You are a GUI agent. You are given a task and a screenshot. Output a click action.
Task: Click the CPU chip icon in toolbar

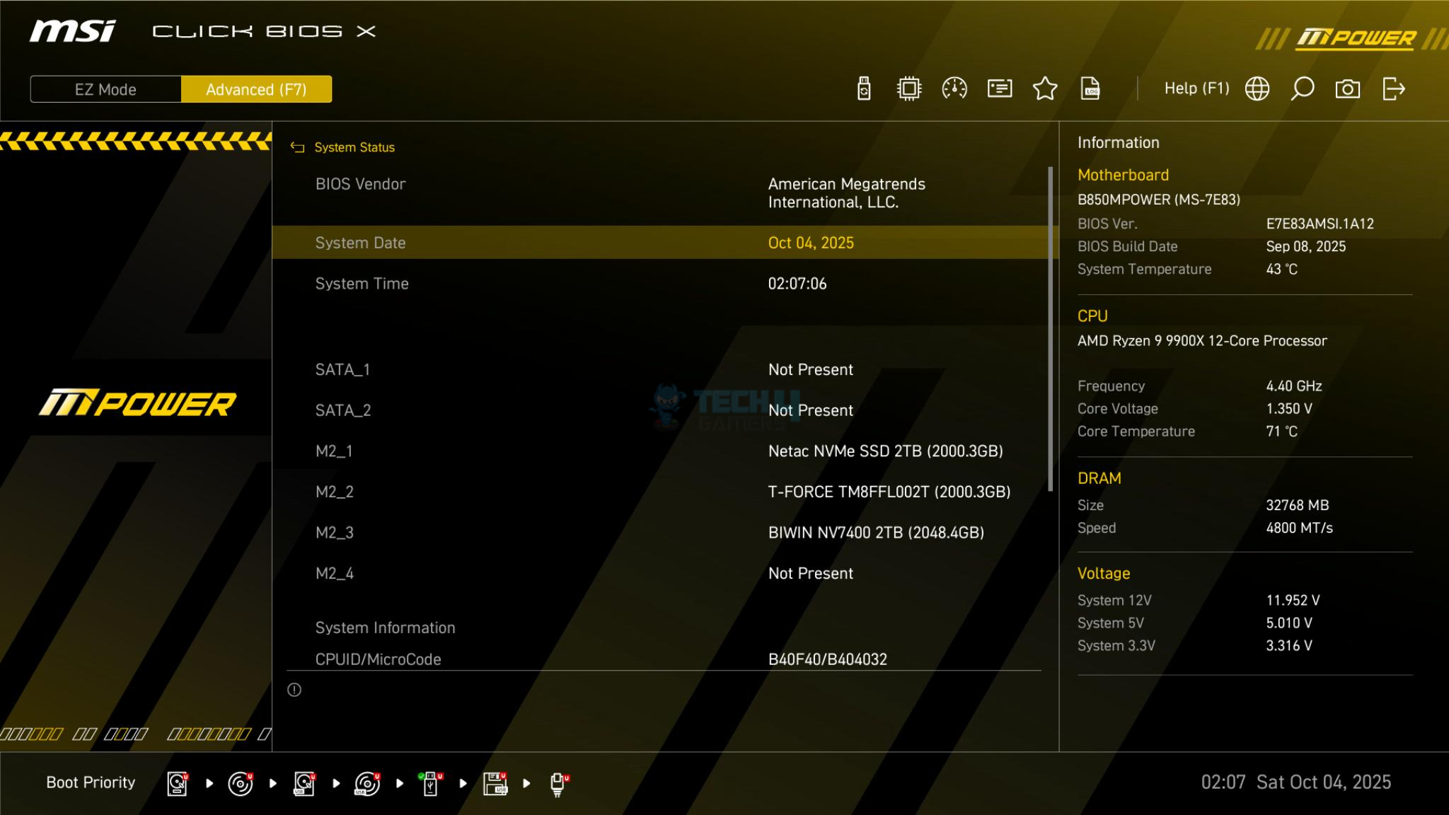pyautogui.click(x=909, y=89)
